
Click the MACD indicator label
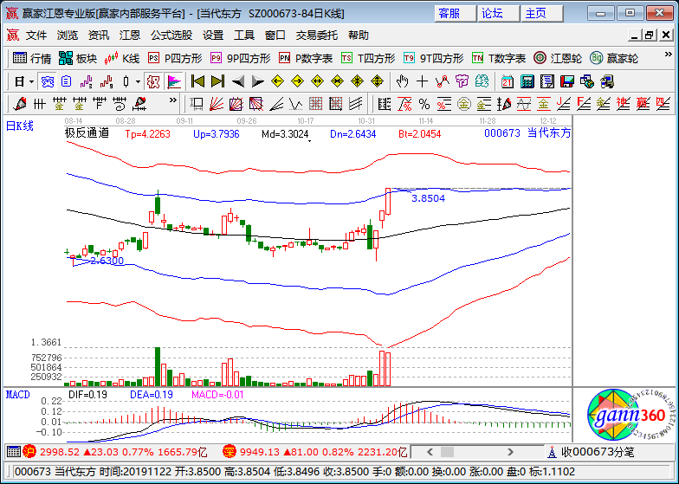(x=17, y=395)
